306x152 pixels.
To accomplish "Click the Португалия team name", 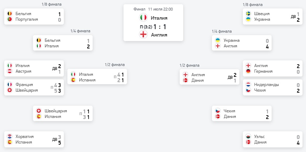I will coord(27,20).
